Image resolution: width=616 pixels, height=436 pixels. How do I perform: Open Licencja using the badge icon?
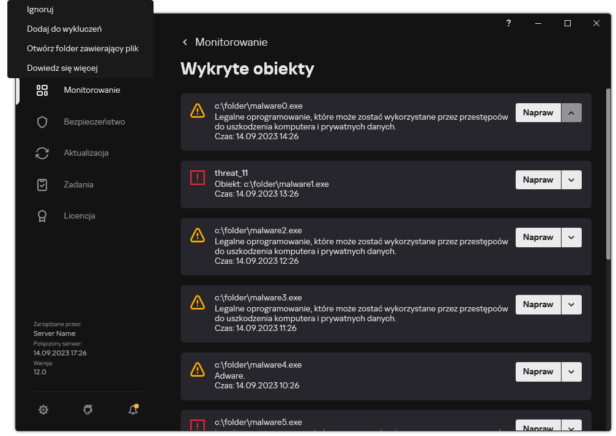[42, 216]
